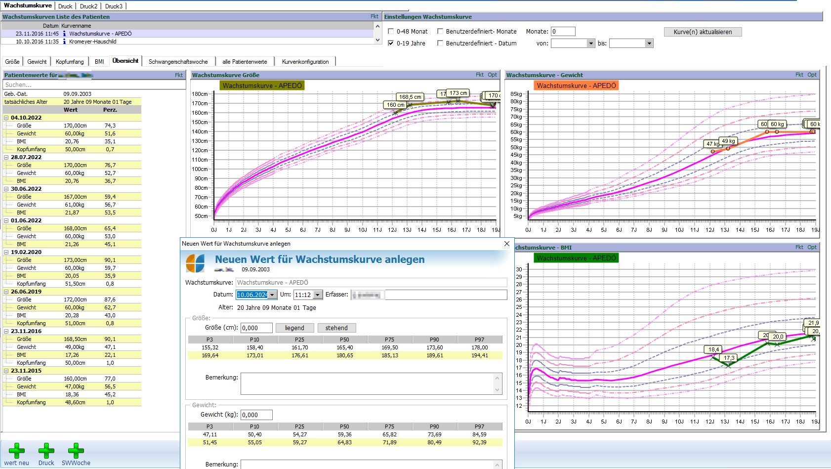Open the BMI tab
This screenshot has width=831, height=469.
click(99, 62)
